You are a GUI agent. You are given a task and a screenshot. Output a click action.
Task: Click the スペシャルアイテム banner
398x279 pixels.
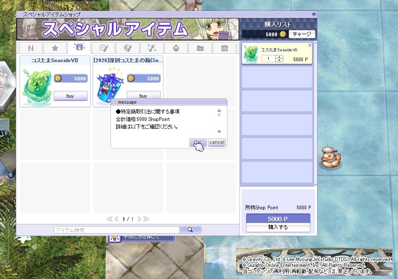click(128, 29)
